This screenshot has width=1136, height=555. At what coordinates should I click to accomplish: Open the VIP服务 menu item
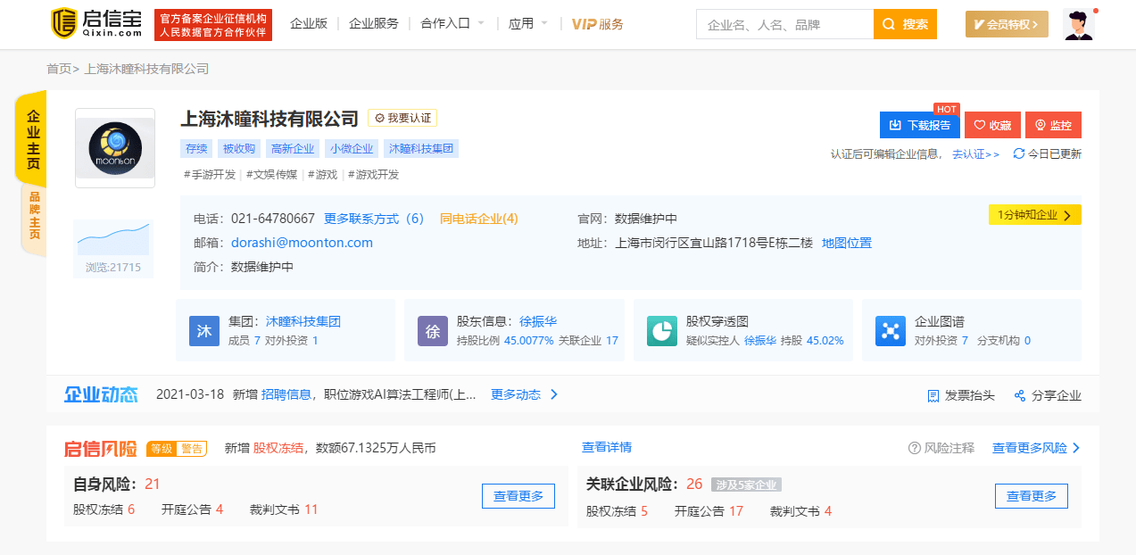pos(598,24)
